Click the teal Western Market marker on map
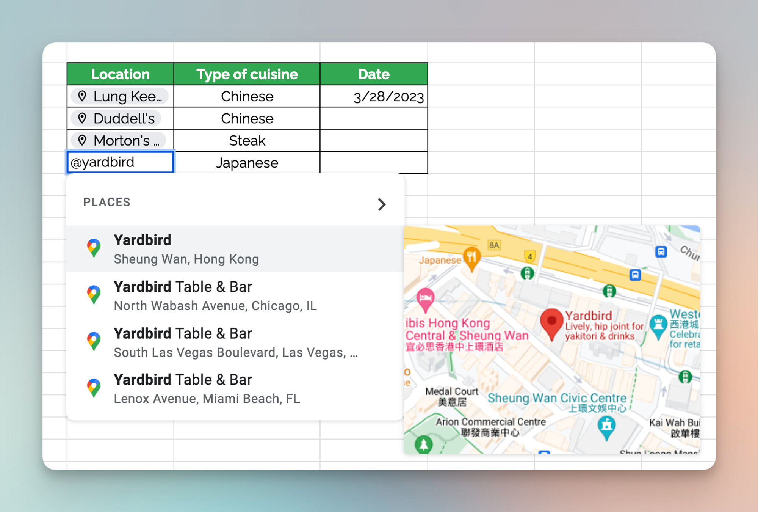Viewport: 758px width, 512px height. tap(658, 327)
